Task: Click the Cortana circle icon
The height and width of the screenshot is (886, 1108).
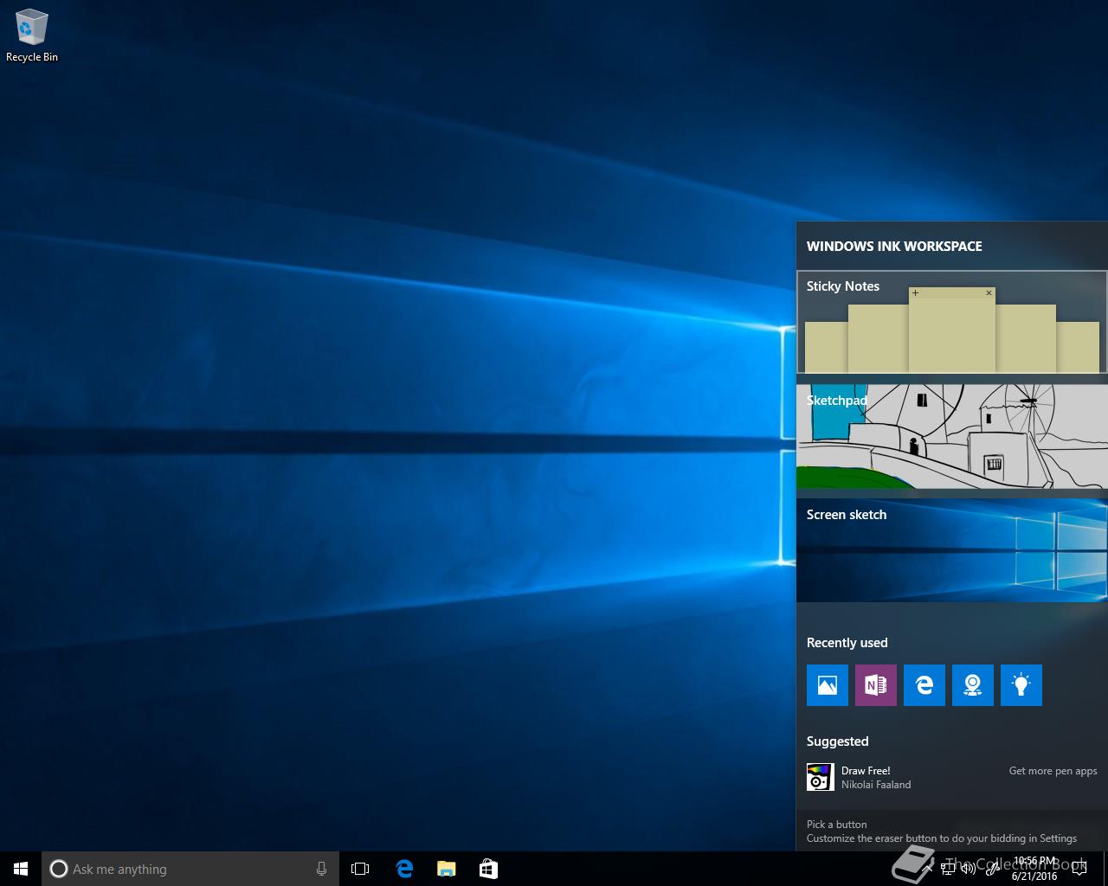Action: coord(58,869)
